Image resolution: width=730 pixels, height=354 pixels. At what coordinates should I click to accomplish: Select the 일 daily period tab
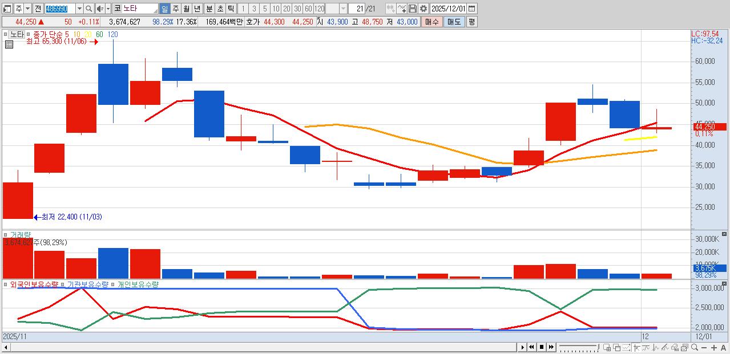(164, 9)
